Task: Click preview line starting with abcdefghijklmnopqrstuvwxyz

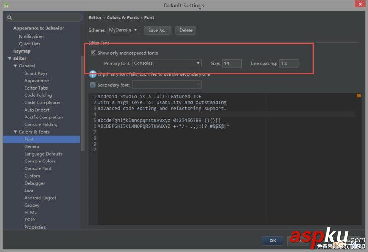Action: 159,120
